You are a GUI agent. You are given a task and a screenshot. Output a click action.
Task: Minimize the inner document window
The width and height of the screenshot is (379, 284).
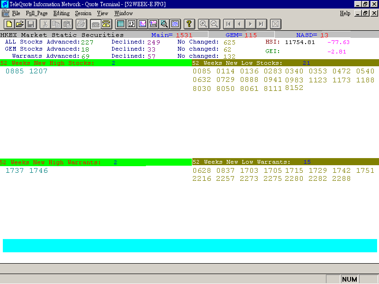point(358,13)
